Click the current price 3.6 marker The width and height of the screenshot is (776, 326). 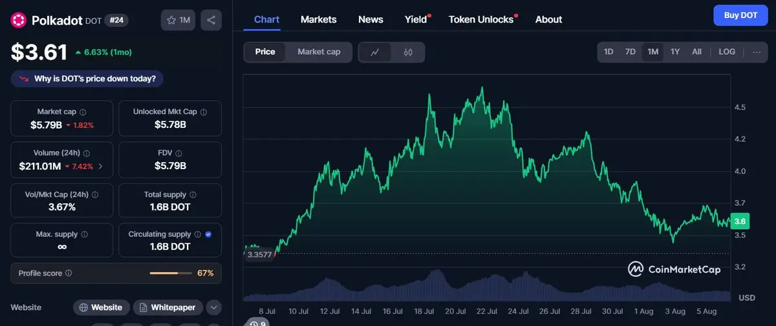coord(739,221)
